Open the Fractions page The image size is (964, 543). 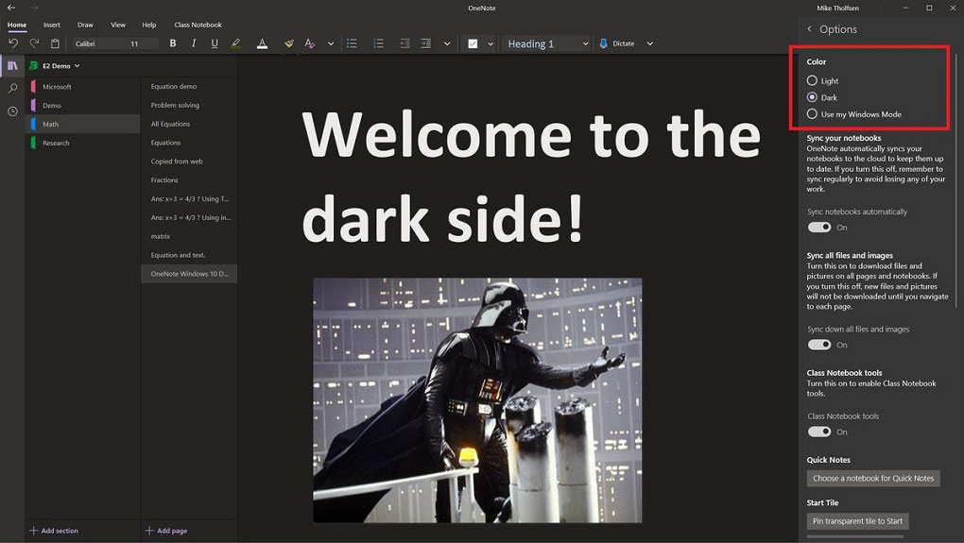(x=189, y=180)
